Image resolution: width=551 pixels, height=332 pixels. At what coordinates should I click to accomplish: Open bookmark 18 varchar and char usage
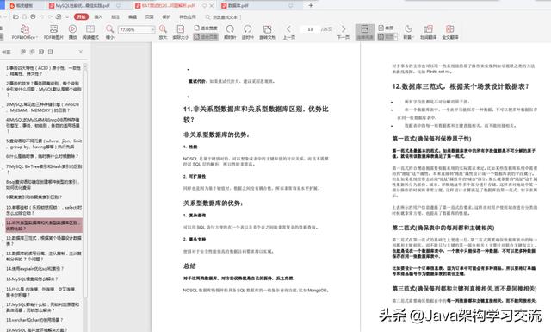(34, 320)
